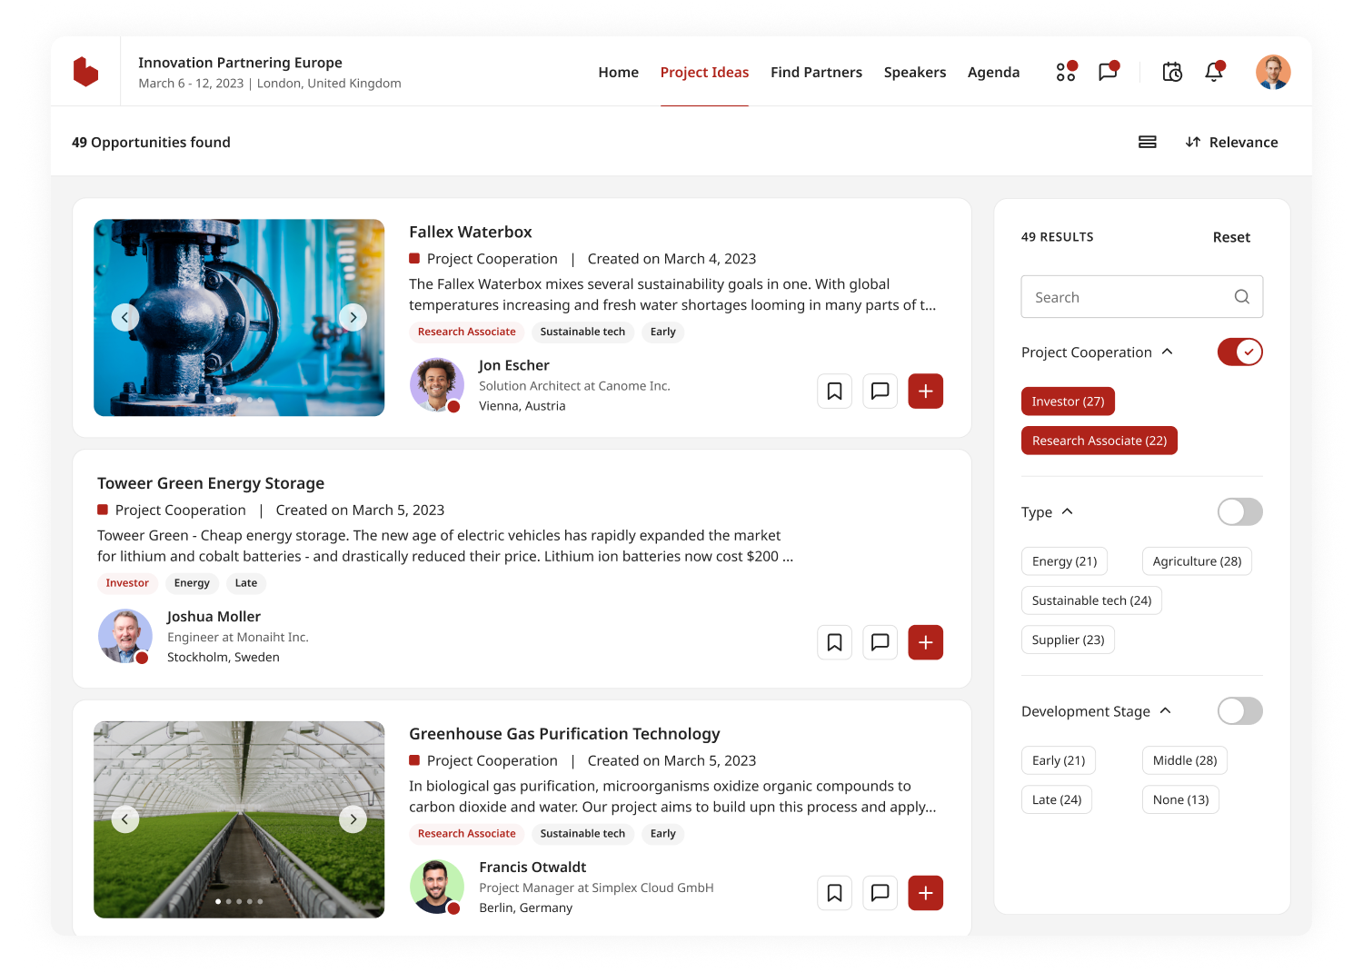Add Fallex Waterbox with plus button

tap(926, 392)
